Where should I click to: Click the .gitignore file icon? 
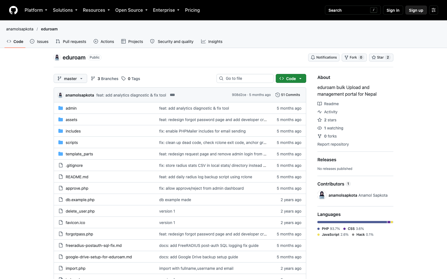pyautogui.click(x=61, y=165)
